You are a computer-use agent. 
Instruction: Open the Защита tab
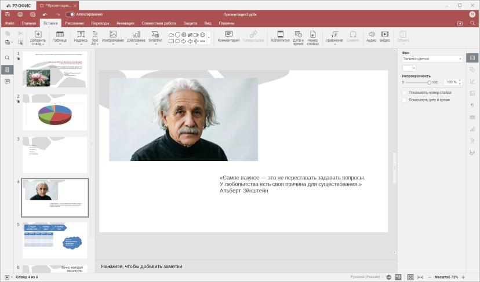[x=190, y=23]
